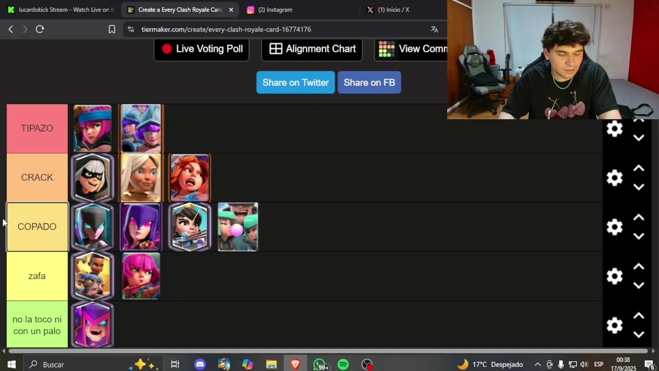Select the CRACK tier label

37,177
